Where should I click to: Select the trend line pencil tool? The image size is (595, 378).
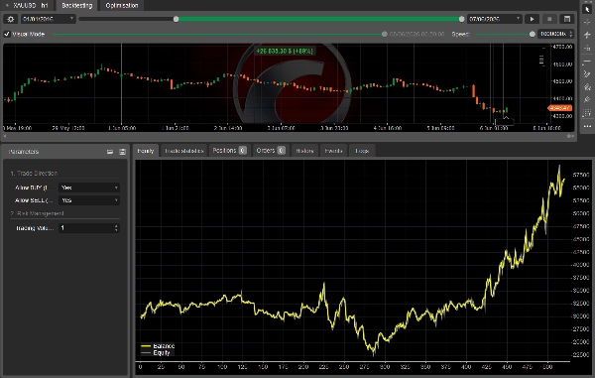click(587, 74)
